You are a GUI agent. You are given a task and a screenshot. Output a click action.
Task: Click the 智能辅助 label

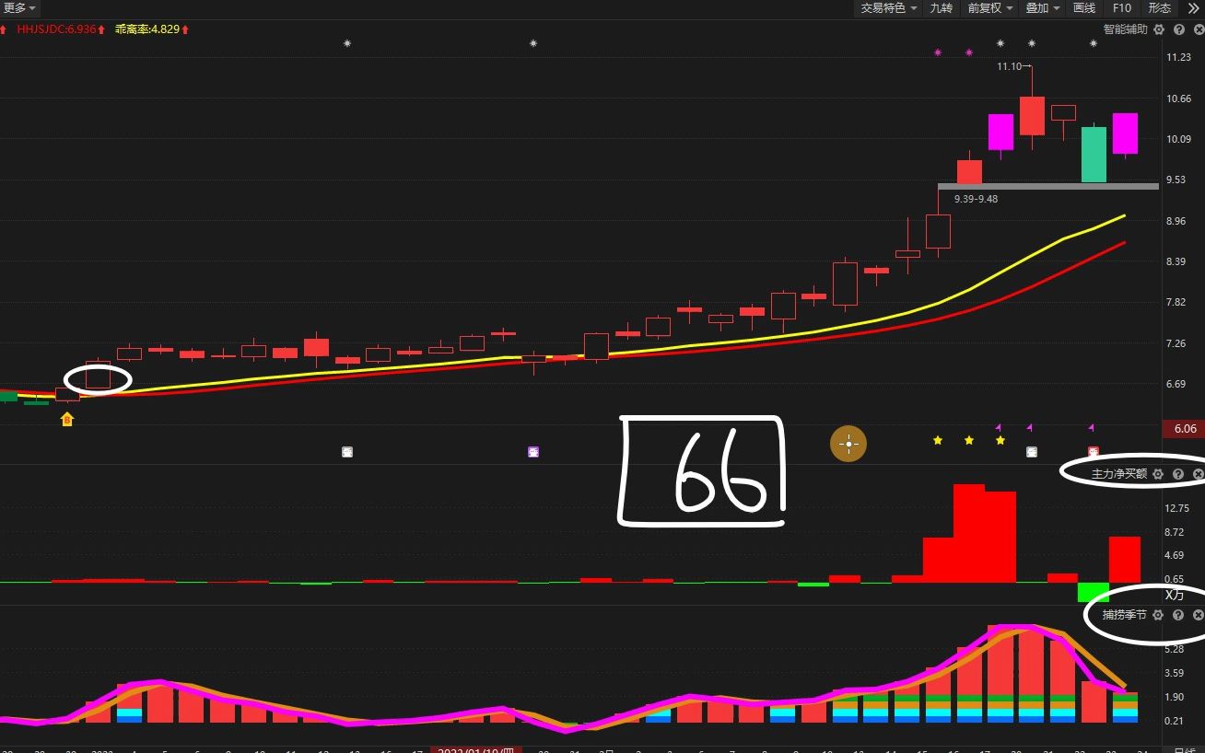click(x=1126, y=29)
